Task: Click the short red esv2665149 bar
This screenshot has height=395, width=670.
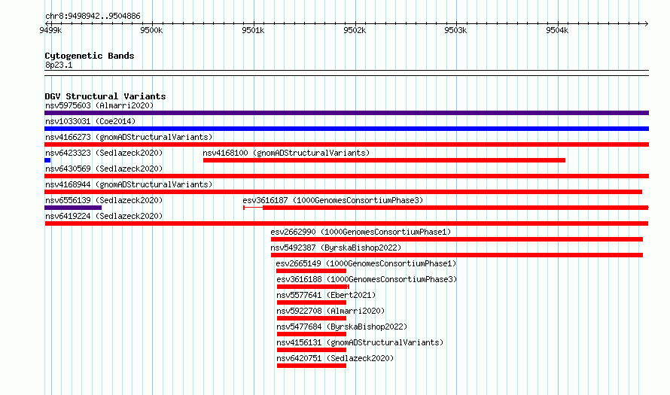Action: pyautogui.click(x=311, y=271)
